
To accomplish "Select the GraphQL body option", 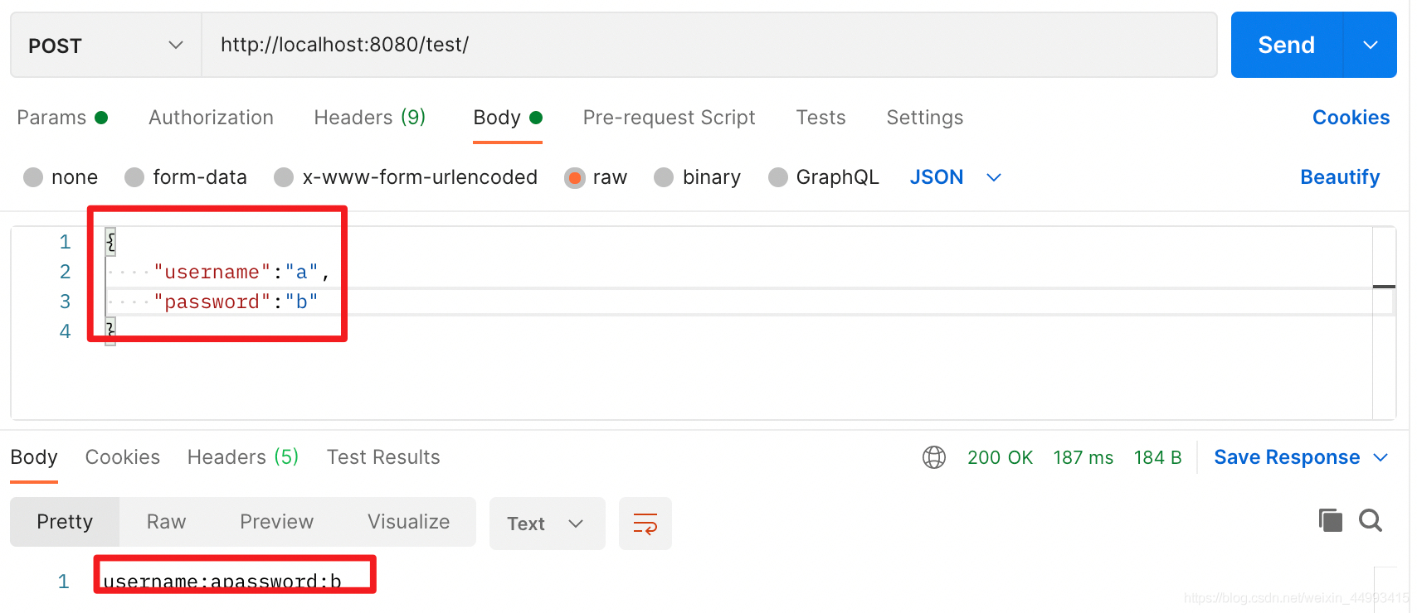I will click(x=778, y=177).
